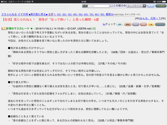Open the スレッドタイトル dropdown
The image size is (167, 125).
coord(136,6)
